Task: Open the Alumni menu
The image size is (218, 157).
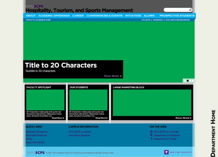Action: pyautogui.click(x=149, y=16)
